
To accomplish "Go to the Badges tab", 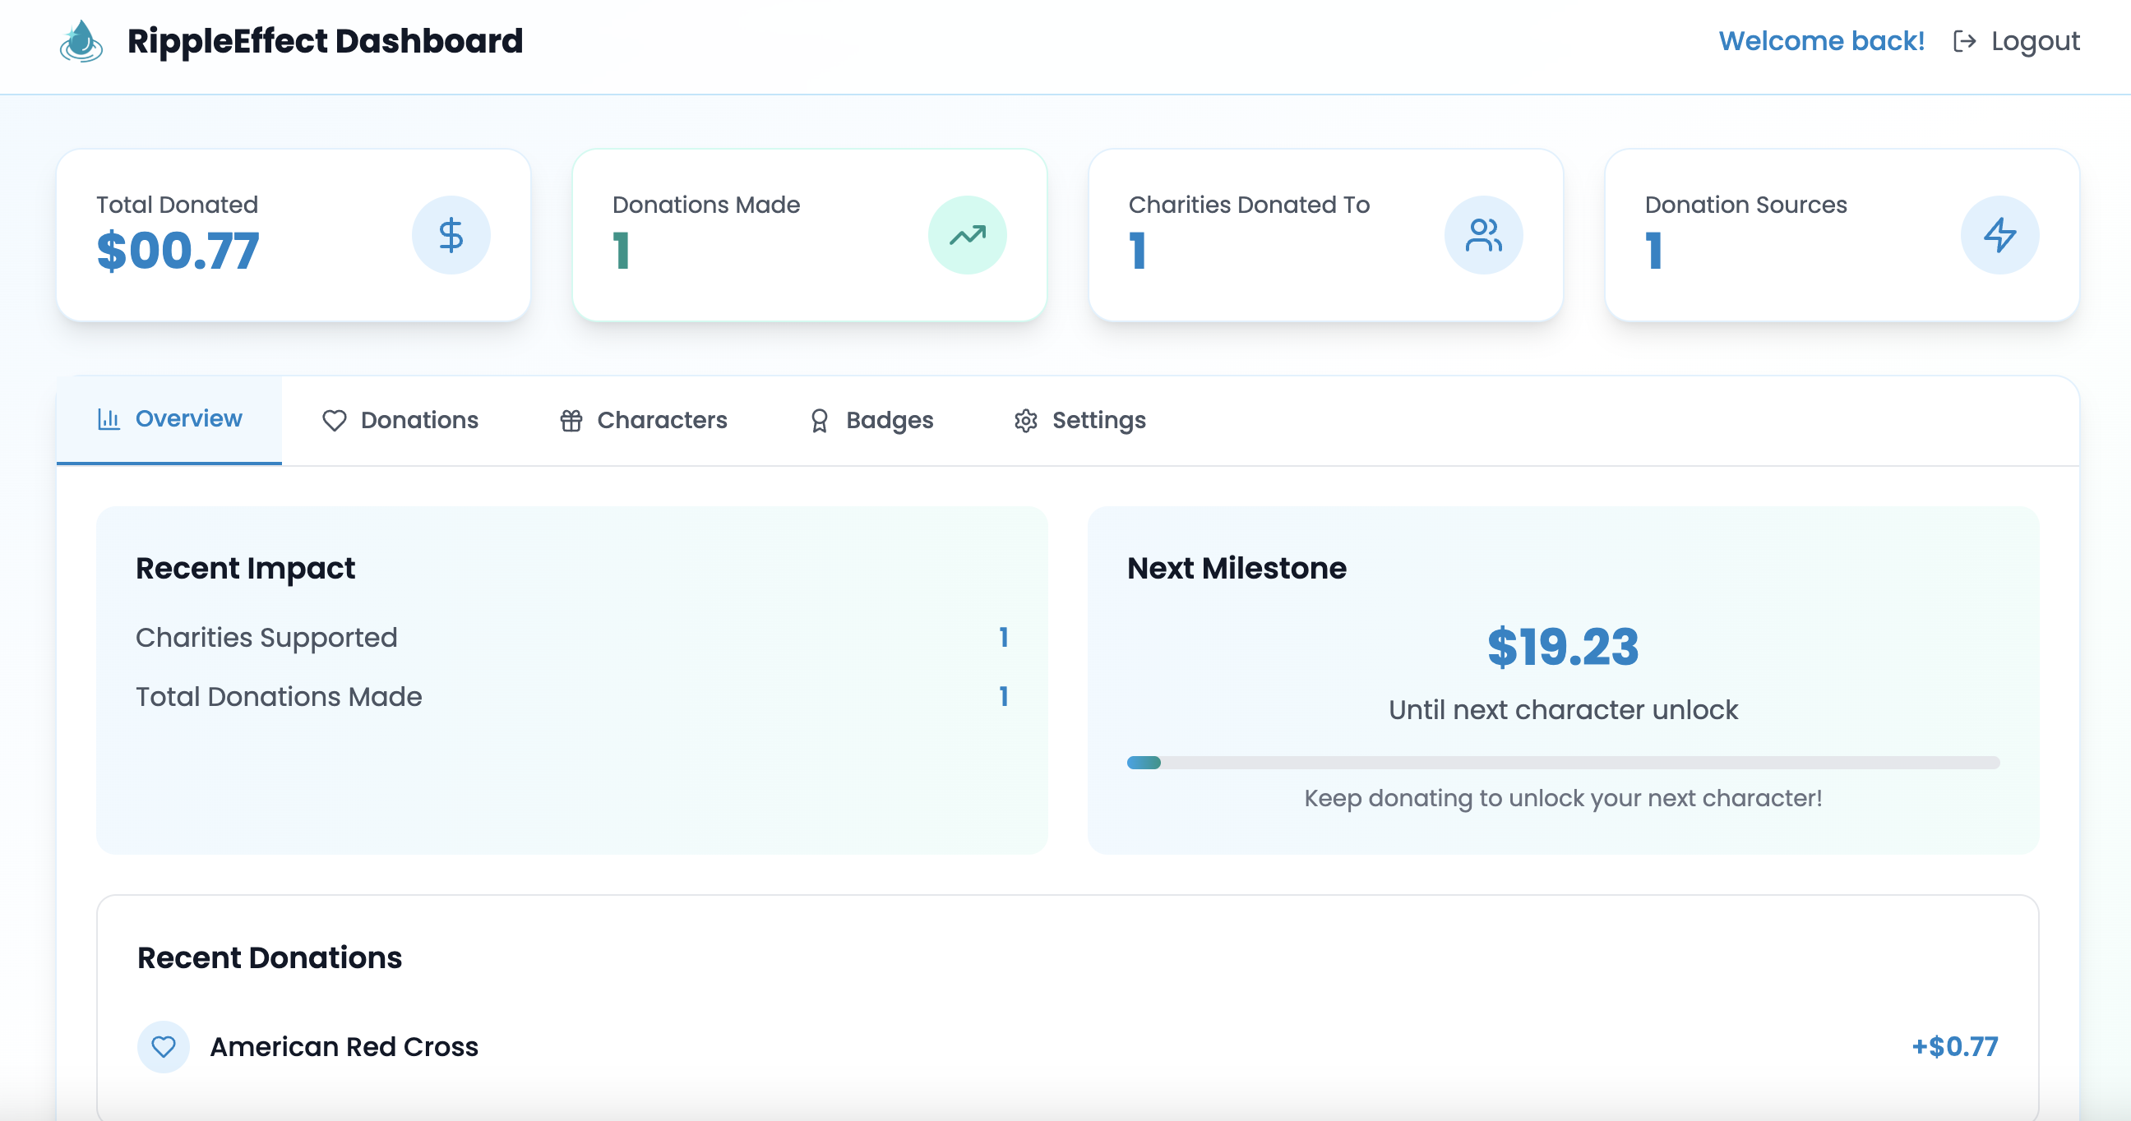I will click(x=871, y=421).
